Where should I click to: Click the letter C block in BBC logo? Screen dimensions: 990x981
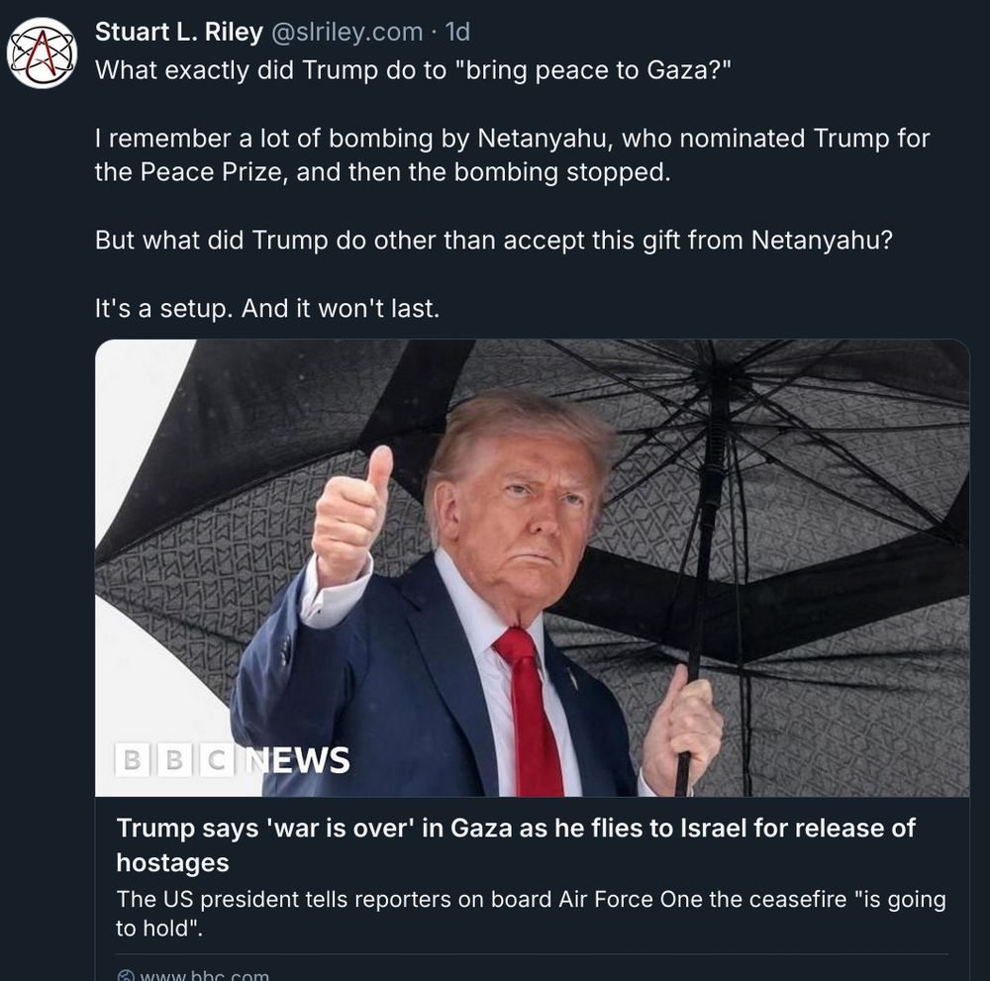[x=217, y=759]
